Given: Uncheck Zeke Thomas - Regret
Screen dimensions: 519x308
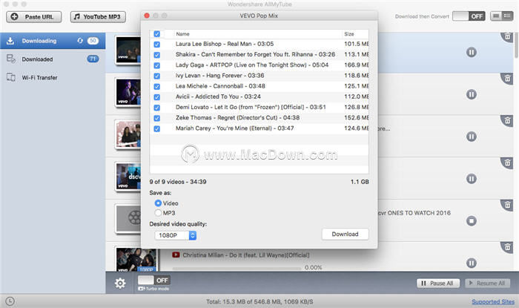Looking at the screenshot, I should [157, 118].
